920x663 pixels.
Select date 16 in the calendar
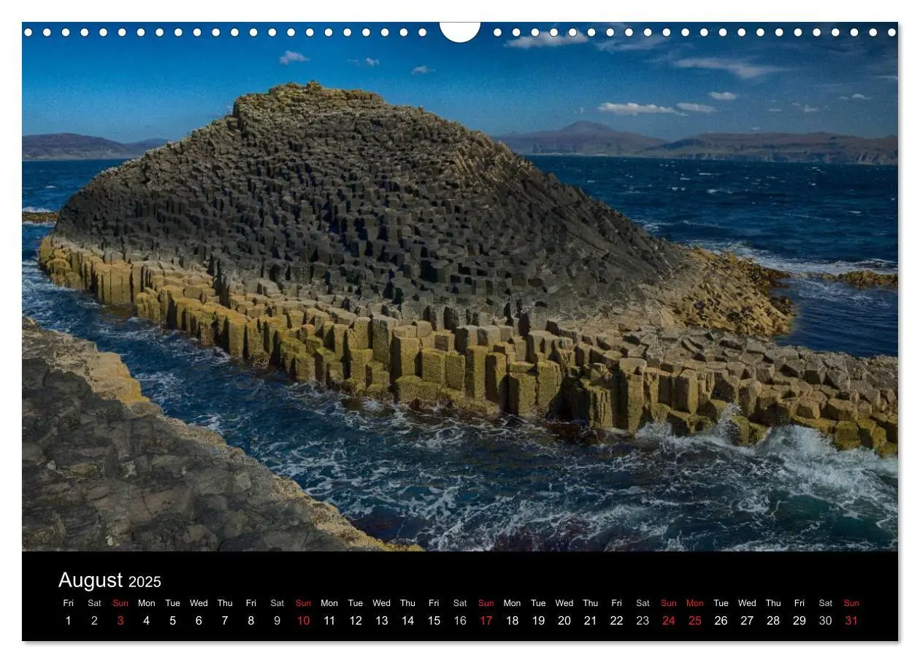pyautogui.click(x=460, y=621)
